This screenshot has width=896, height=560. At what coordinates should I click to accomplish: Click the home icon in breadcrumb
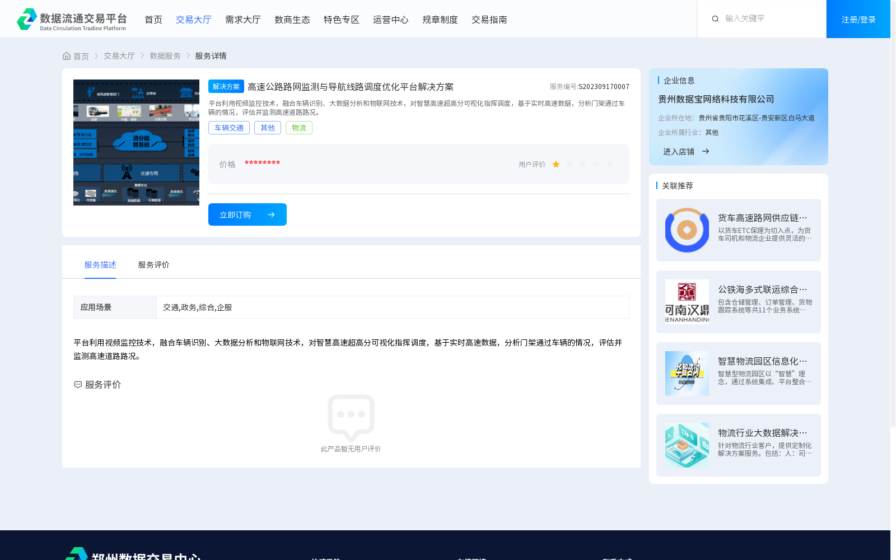click(67, 56)
